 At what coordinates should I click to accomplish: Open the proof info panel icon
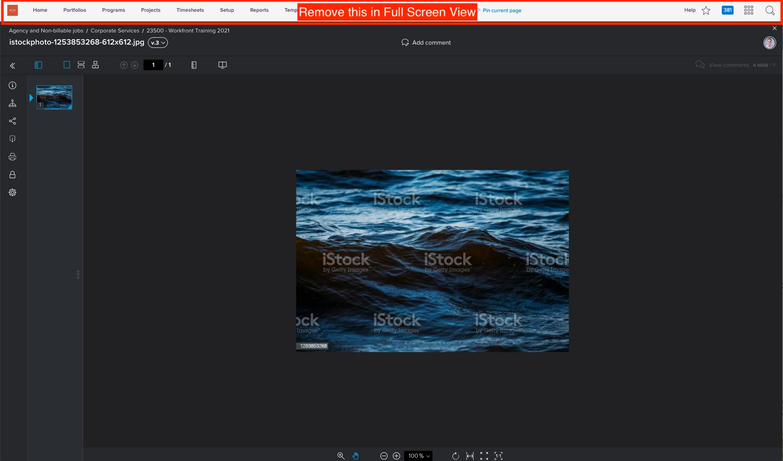tap(13, 86)
